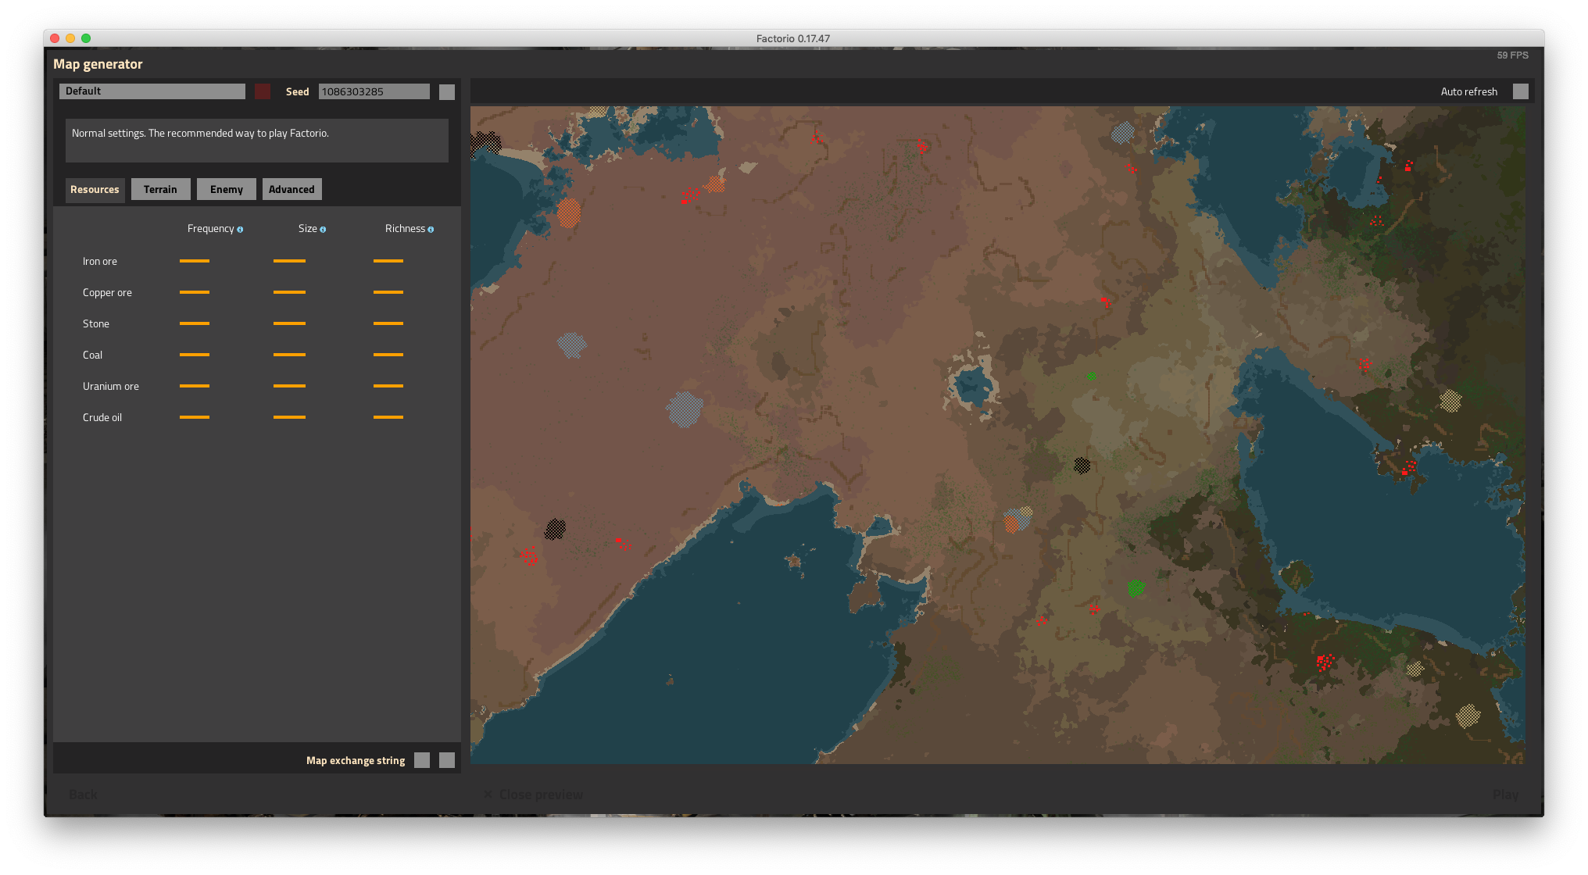Set the Stone size slider

(x=289, y=323)
